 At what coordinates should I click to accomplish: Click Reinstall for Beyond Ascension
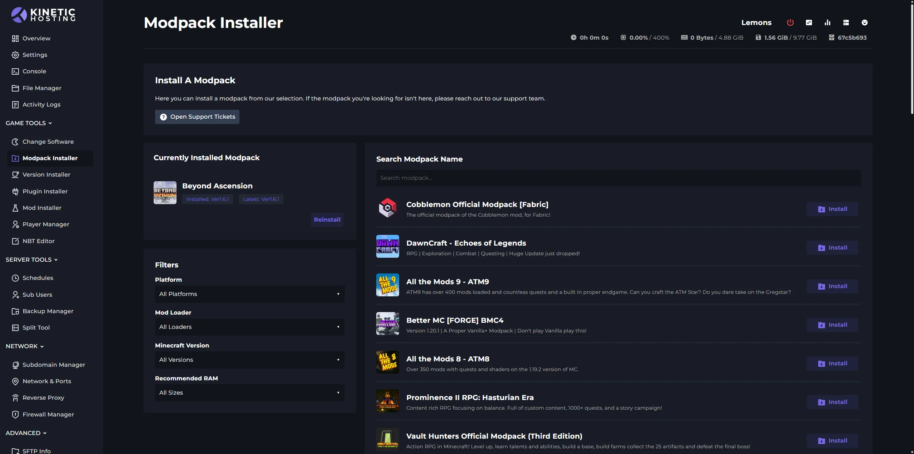point(327,219)
